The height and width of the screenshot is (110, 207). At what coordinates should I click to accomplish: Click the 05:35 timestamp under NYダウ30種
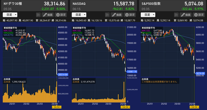click(7, 9)
